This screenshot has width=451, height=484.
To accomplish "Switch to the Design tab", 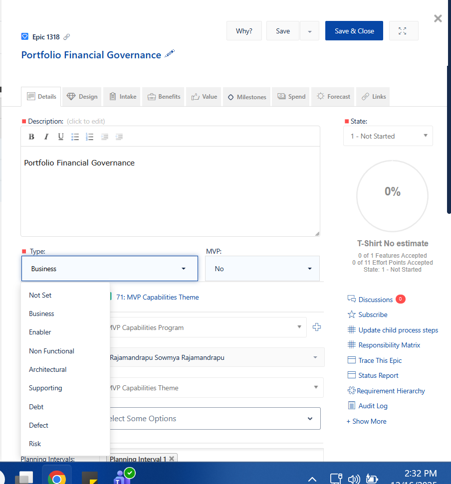I will (x=82, y=97).
